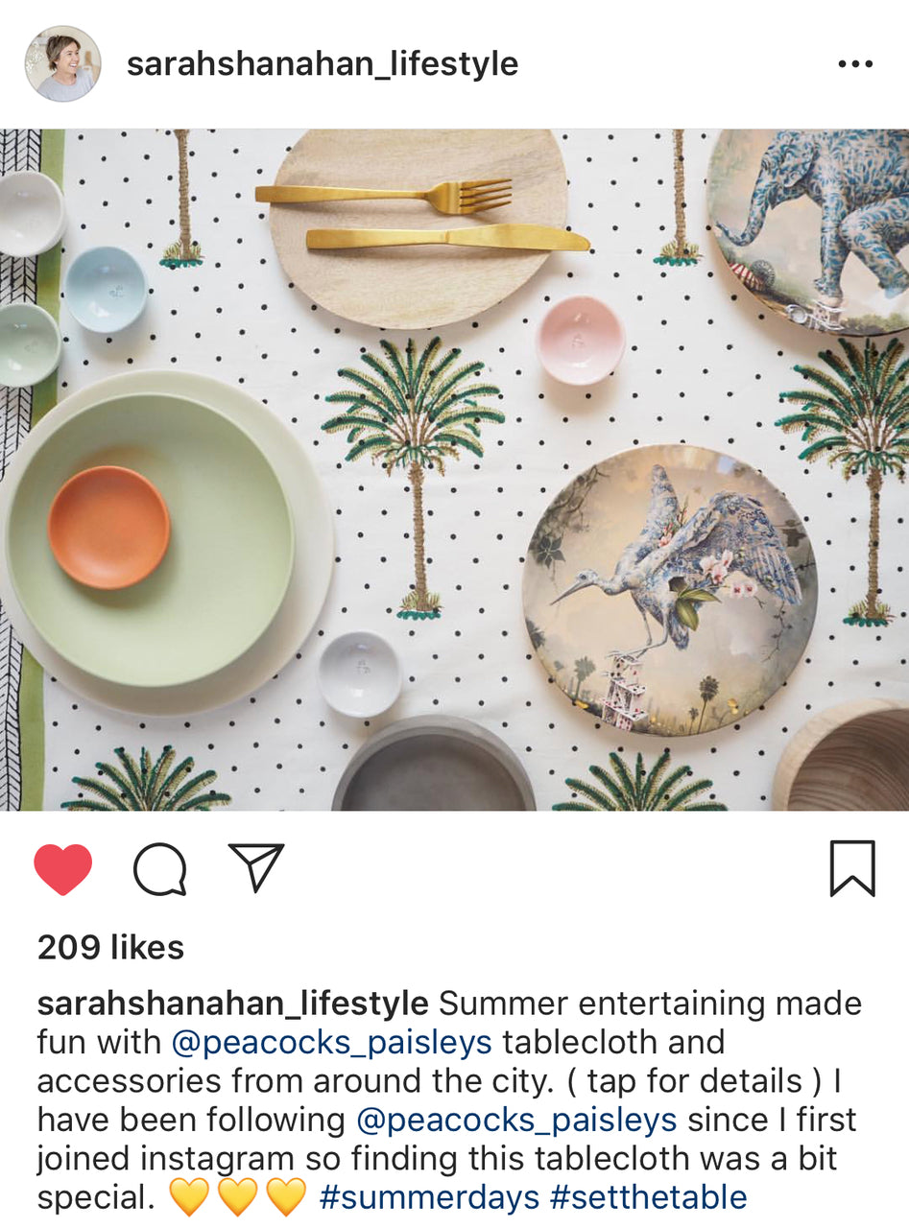Screen dimensions: 909x1228
Task: Tap the pink small bowl in photo
Action: 580,341
